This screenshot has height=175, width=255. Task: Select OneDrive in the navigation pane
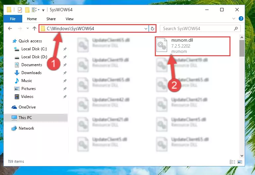pyautogui.click(x=27, y=107)
